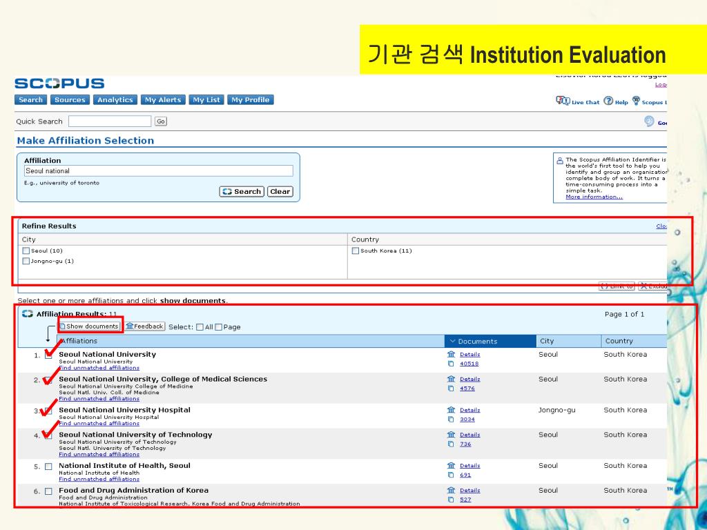Click institution icon in University of Technology row
The image size is (707, 530).
451,435
